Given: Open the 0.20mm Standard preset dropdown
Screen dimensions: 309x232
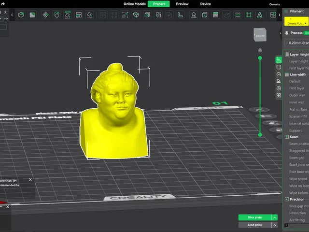Looking at the screenshot, I should pyautogui.click(x=297, y=43).
